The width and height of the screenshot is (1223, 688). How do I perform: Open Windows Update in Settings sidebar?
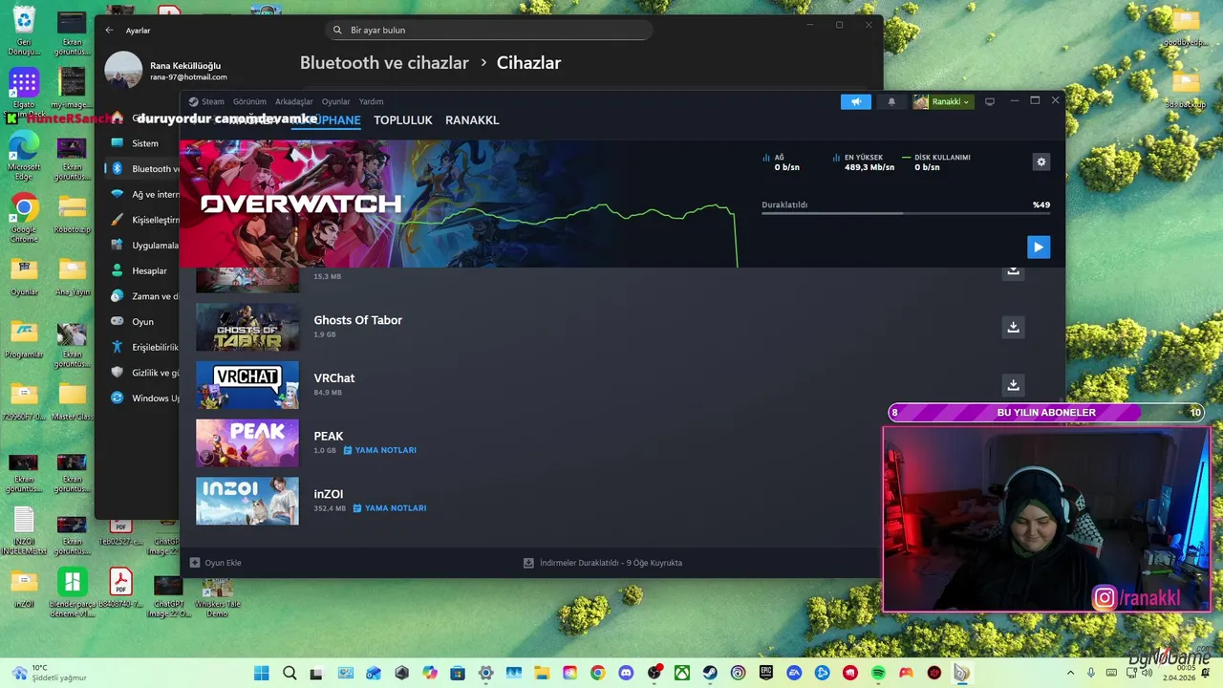143,398
